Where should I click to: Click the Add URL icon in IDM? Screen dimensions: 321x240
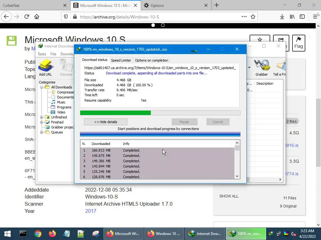(45, 67)
